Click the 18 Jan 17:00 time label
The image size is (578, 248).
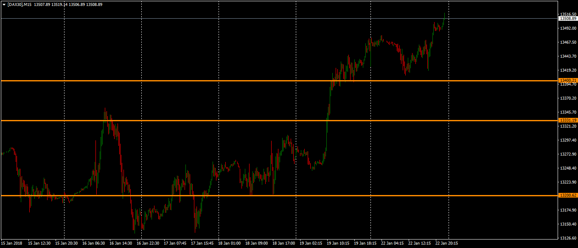point(284,243)
